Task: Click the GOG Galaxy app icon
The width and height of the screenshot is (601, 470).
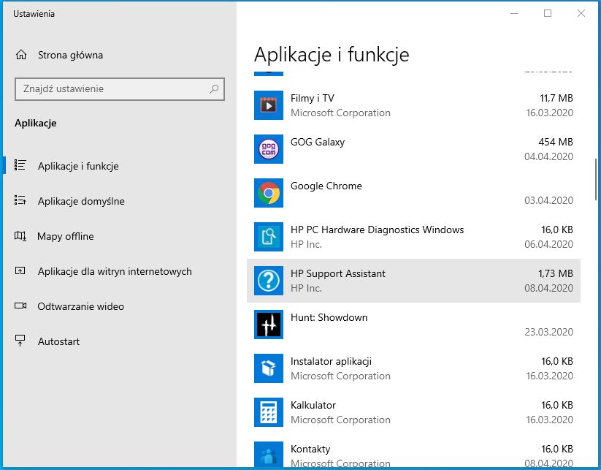Action: pos(268,149)
